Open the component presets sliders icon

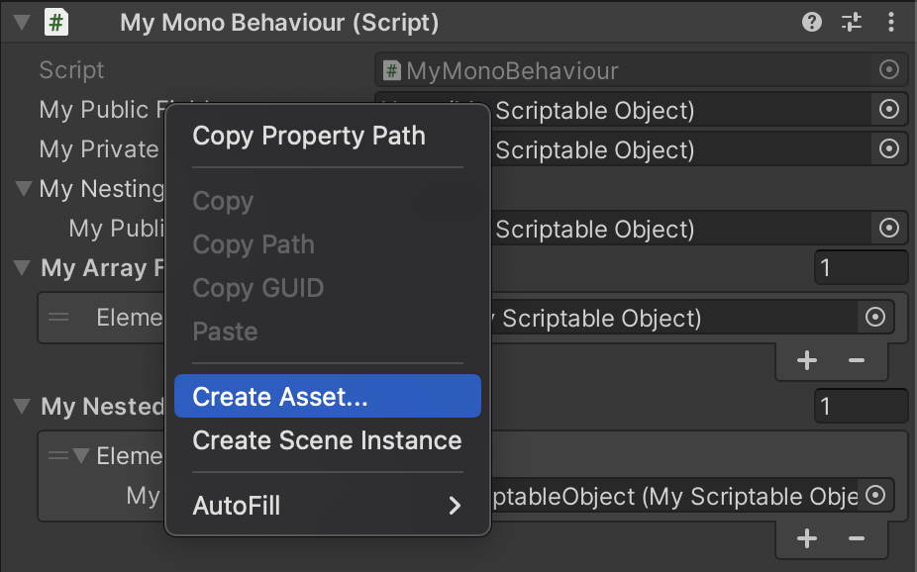pos(852,22)
